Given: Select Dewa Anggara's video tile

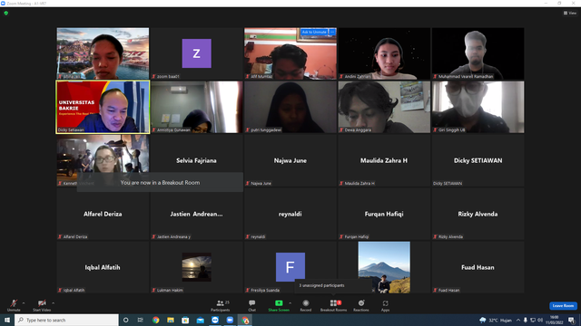Looking at the screenshot, I should click(x=384, y=107).
